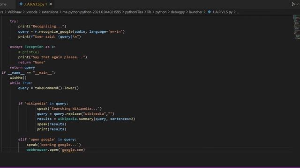Viewport: 300px width, 168px height.
Task: Open the lib breadcrumb segment
Action: [149, 12]
